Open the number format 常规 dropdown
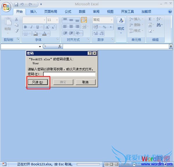 [x=112, y=20]
